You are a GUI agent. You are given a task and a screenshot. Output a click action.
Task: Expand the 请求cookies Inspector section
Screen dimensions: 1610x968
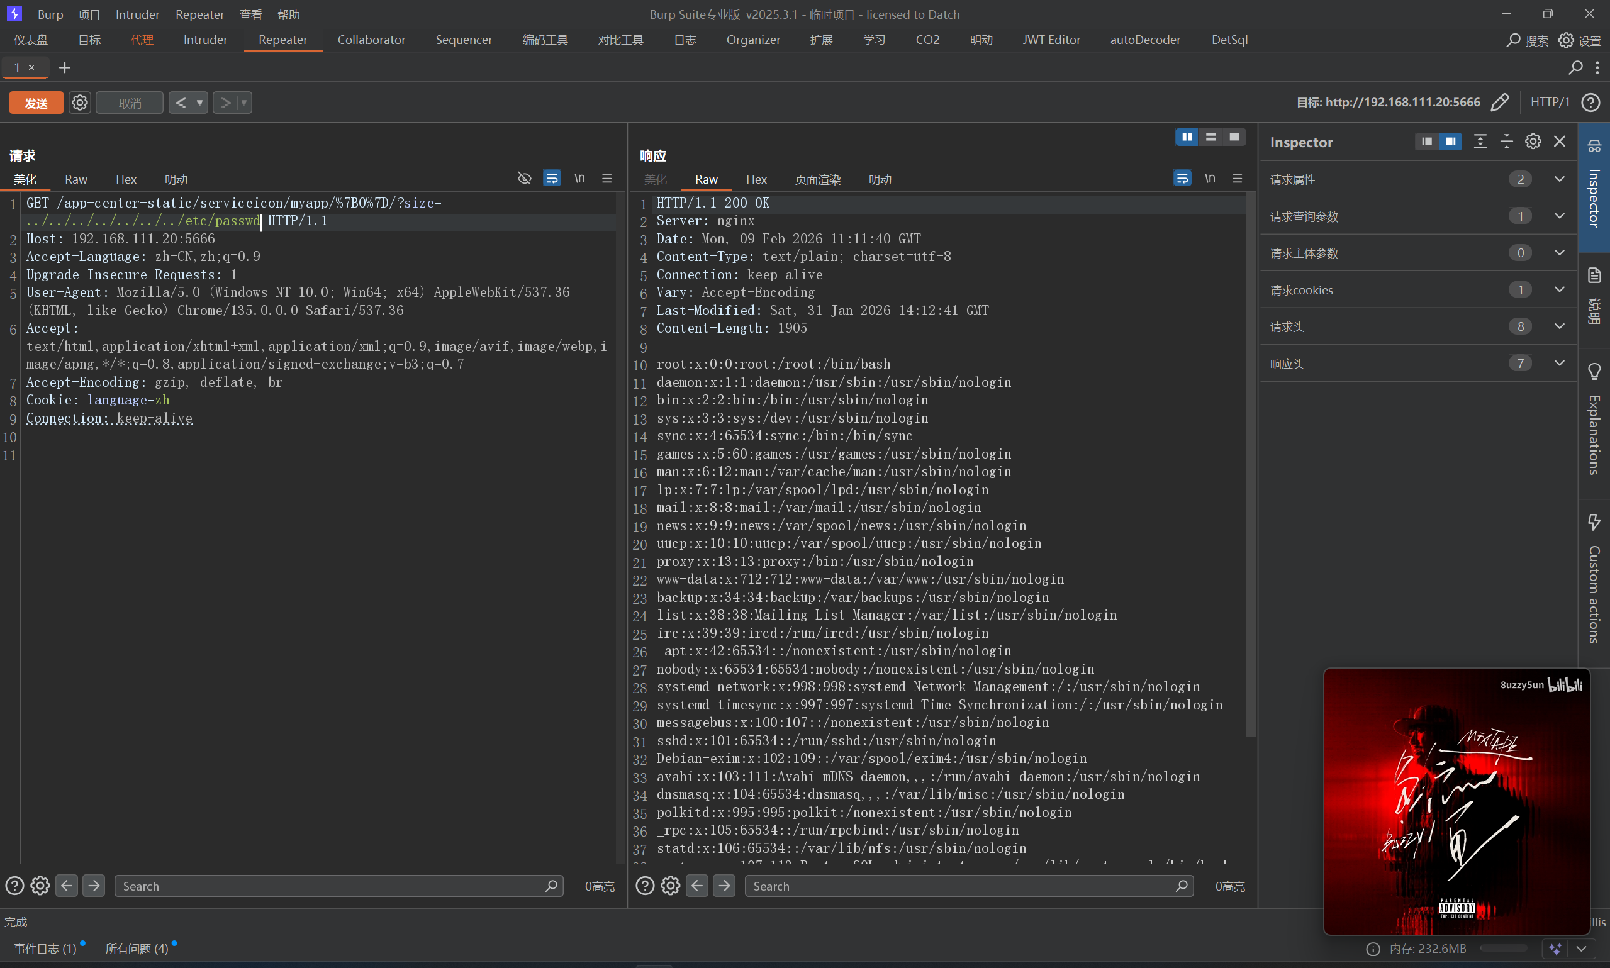click(1559, 289)
